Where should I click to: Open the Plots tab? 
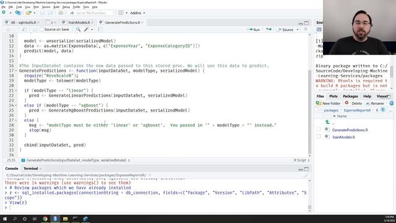(x=333, y=97)
